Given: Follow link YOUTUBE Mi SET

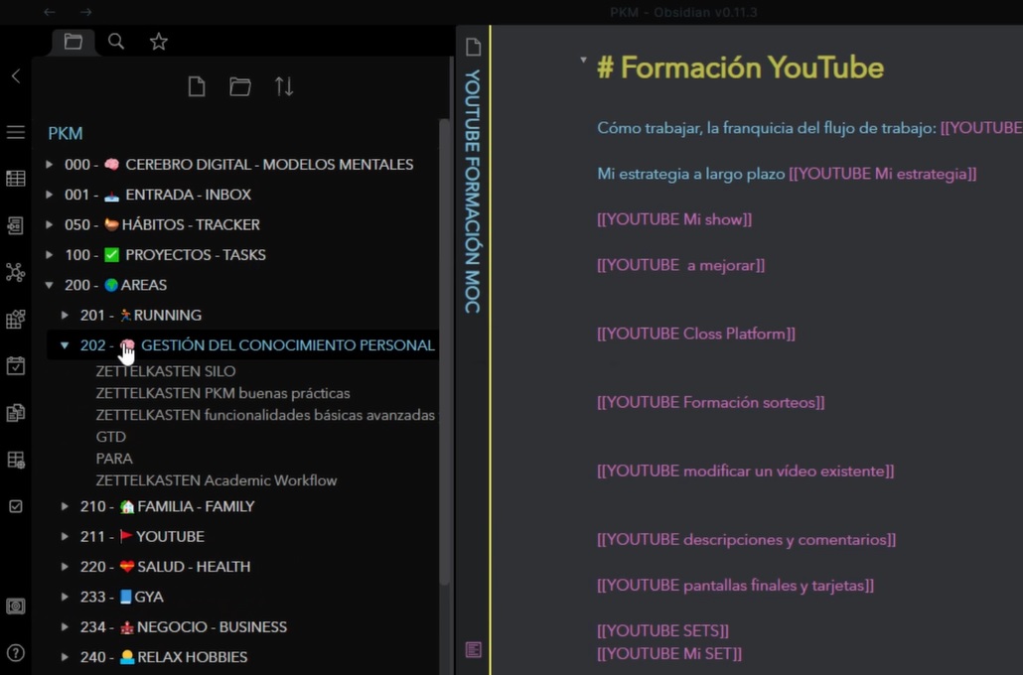Looking at the screenshot, I should [669, 653].
